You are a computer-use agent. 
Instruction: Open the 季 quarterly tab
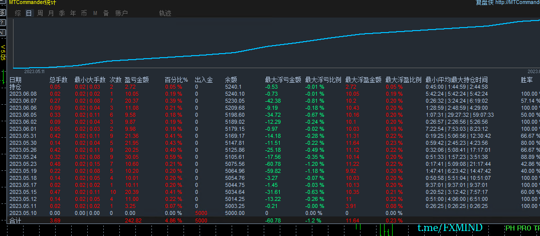(62, 13)
